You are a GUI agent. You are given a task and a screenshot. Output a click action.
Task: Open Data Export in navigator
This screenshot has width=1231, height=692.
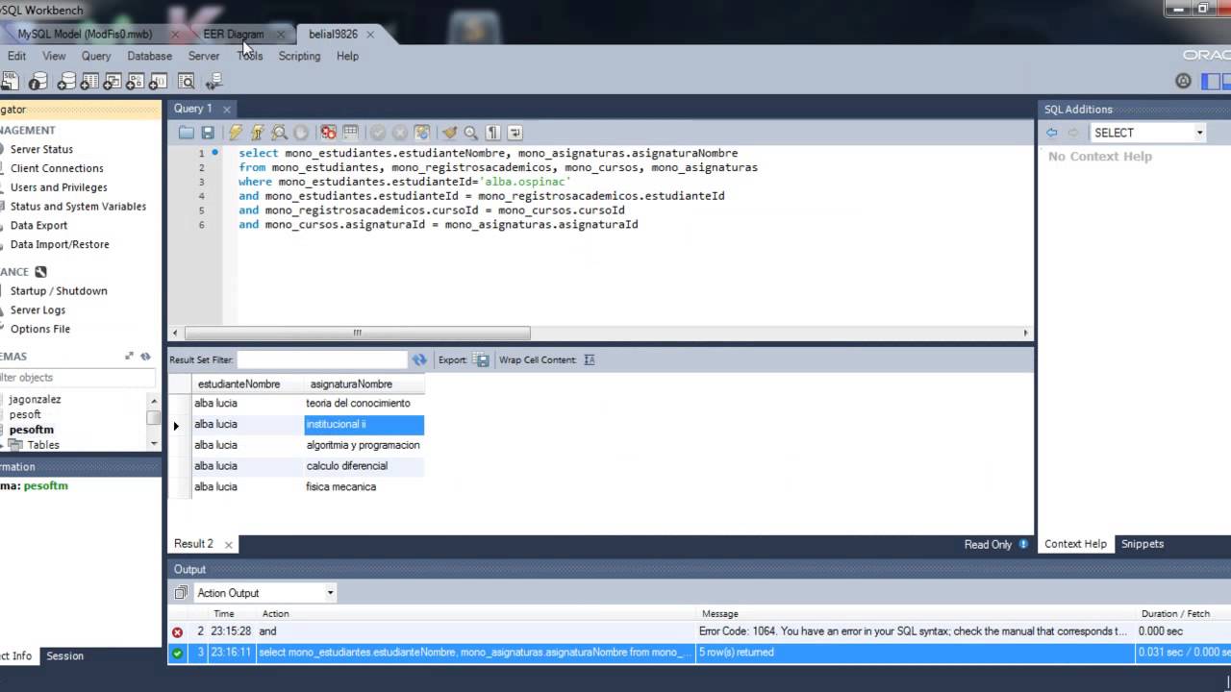tap(38, 225)
